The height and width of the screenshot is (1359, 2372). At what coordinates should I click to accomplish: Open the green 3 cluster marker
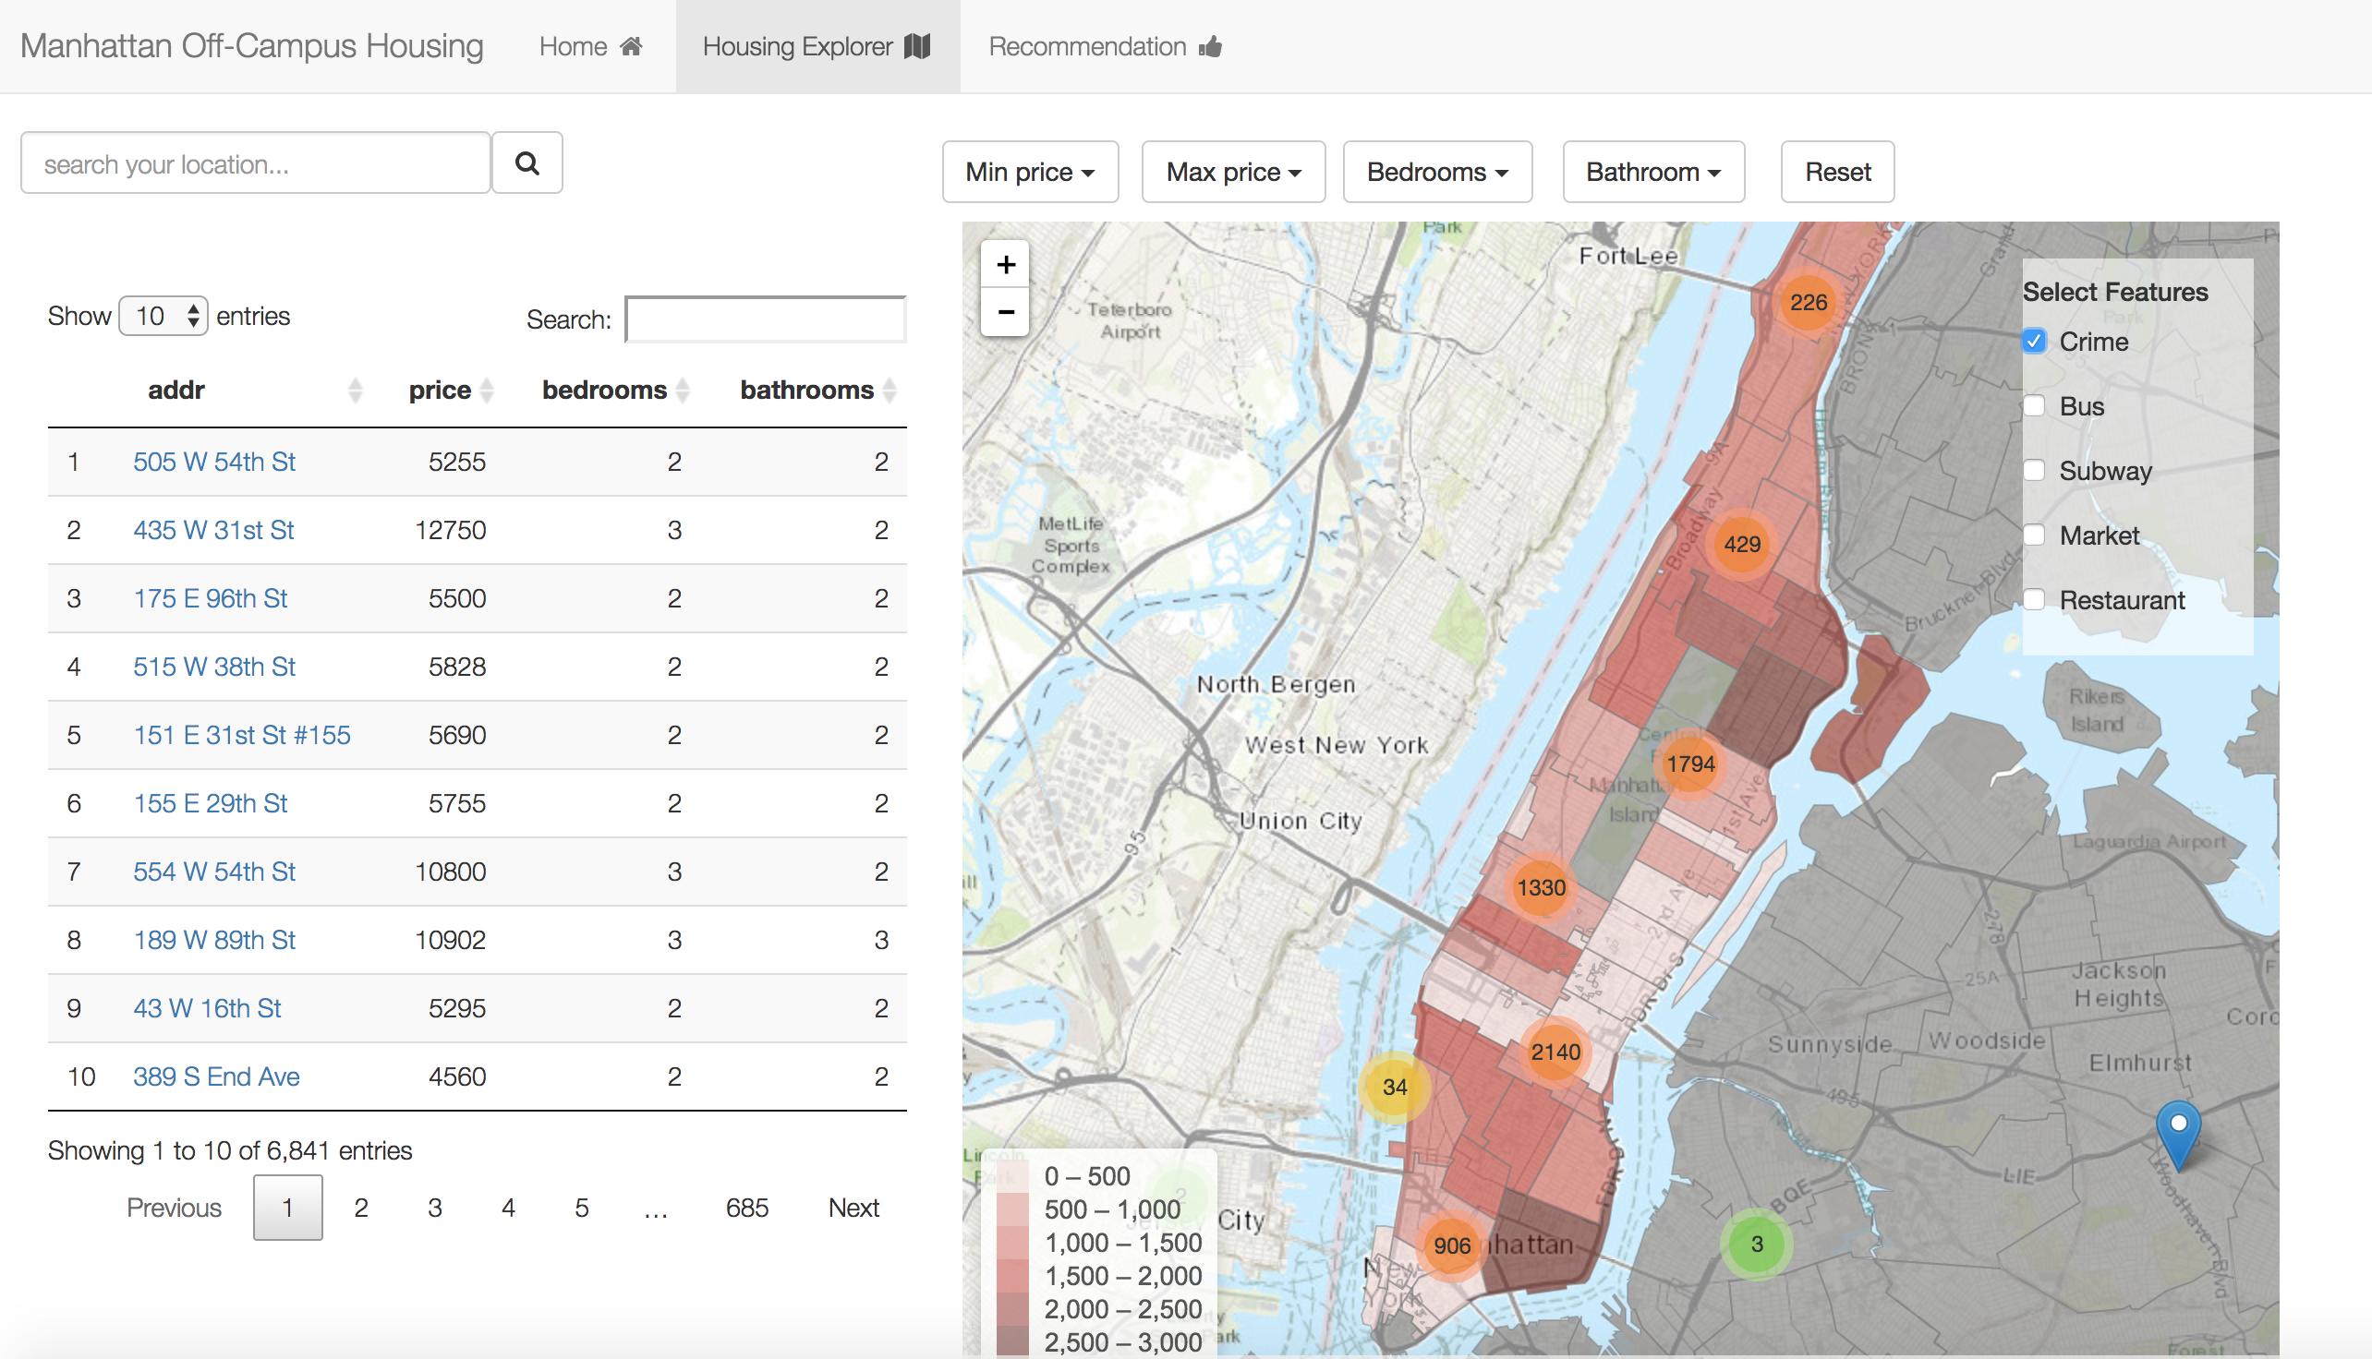click(1757, 1245)
